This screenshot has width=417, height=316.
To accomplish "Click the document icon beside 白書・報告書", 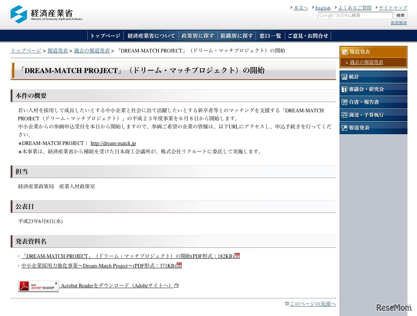I will (x=344, y=102).
